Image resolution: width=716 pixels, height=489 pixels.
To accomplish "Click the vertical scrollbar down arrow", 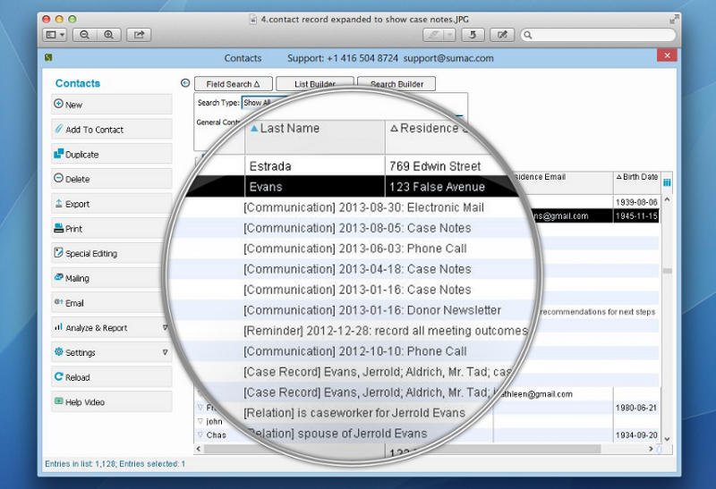I will coord(667,439).
